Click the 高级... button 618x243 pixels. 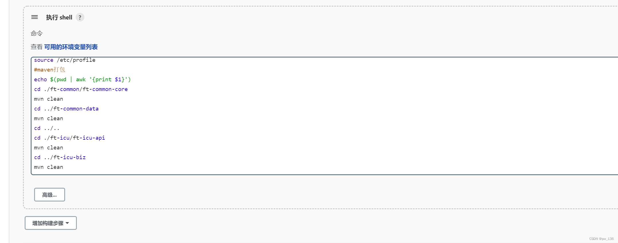(50, 195)
